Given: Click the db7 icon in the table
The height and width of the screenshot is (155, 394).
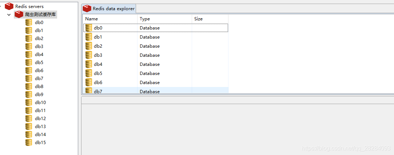Looking at the screenshot, I should [x=89, y=91].
